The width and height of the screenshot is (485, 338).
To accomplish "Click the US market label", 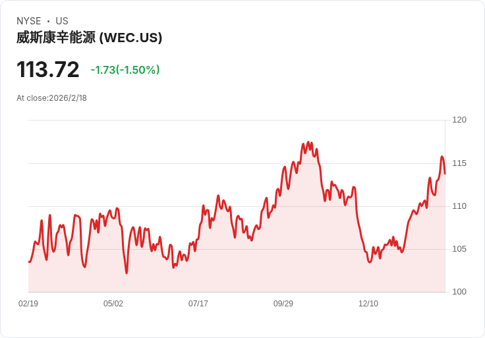I will 62,21.
